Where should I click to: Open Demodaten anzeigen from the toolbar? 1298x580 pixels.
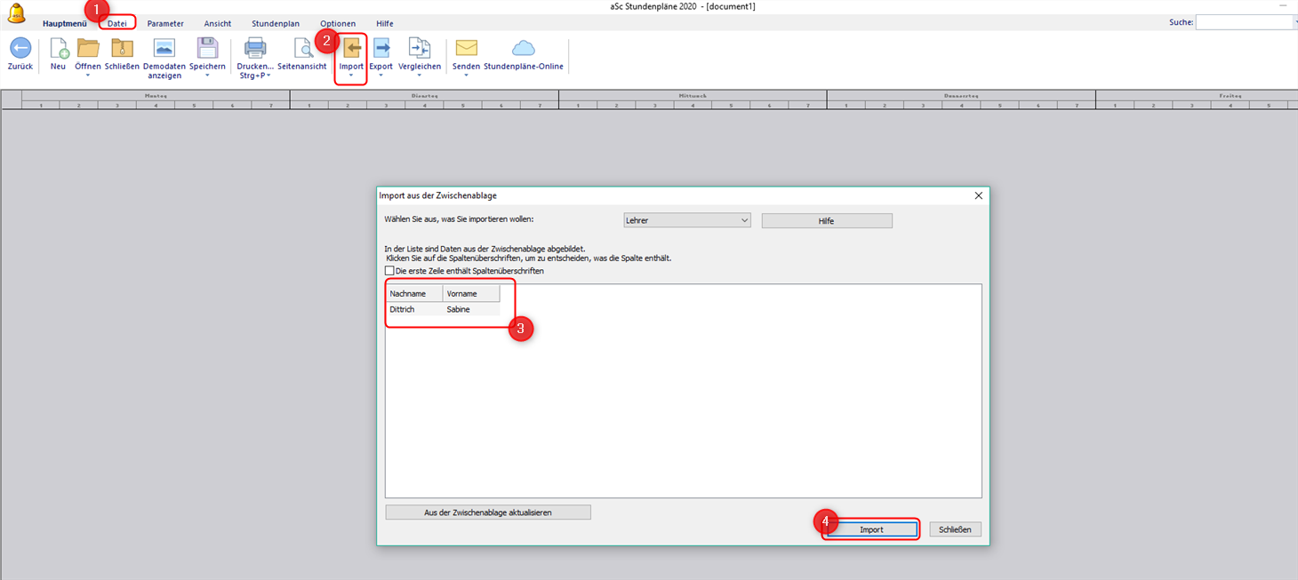164,48
